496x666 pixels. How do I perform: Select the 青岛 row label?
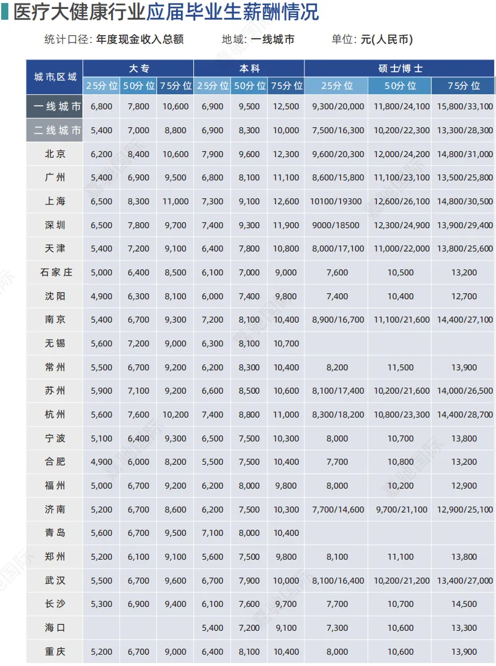(55, 532)
